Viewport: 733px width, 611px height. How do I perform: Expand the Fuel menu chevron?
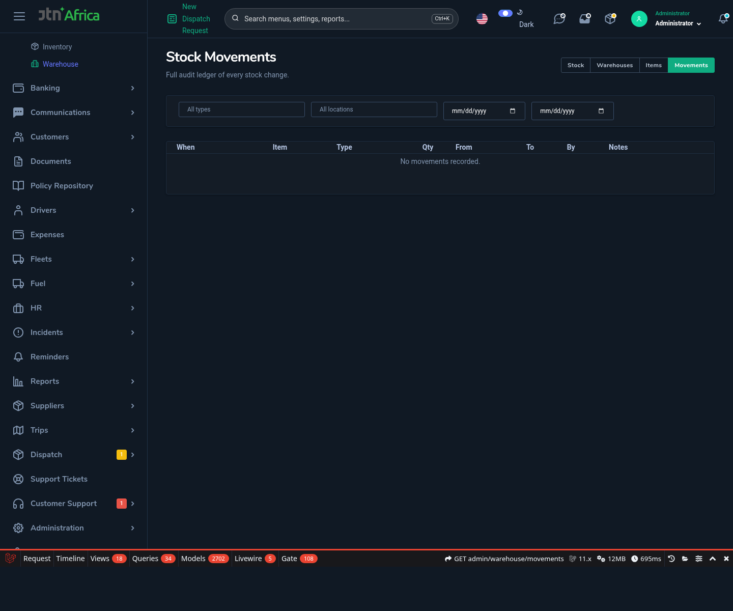pyautogui.click(x=133, y=284)
